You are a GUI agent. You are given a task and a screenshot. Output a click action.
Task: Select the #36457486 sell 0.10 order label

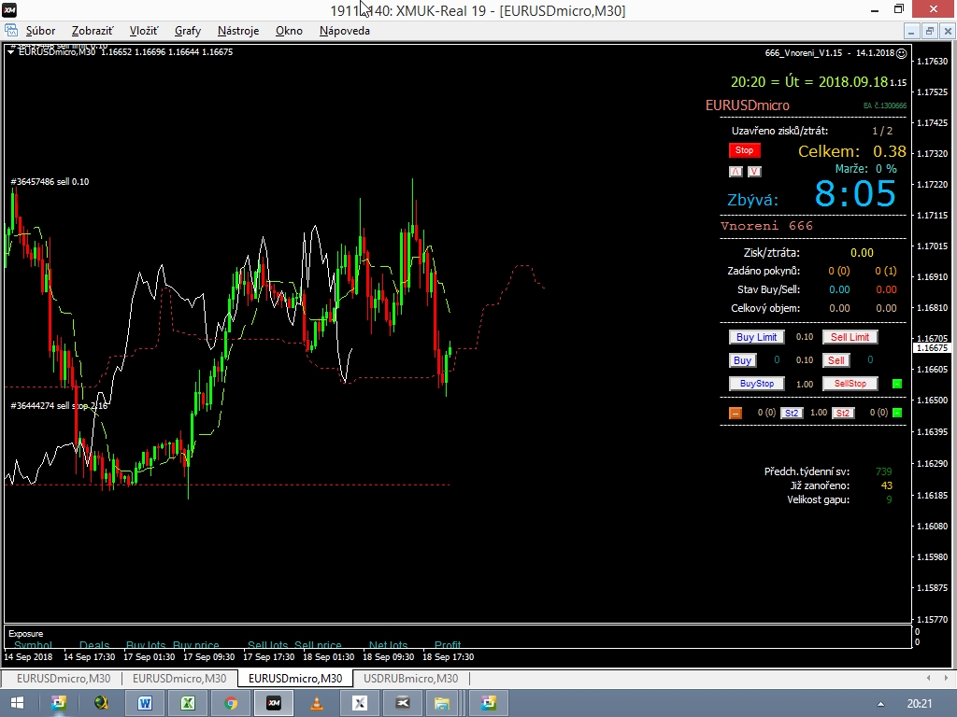(x=50, y=182)
